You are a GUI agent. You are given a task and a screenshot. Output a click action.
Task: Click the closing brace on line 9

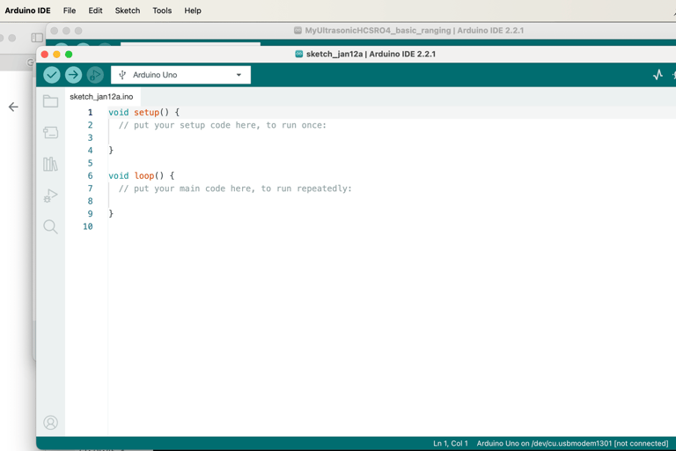111,214
